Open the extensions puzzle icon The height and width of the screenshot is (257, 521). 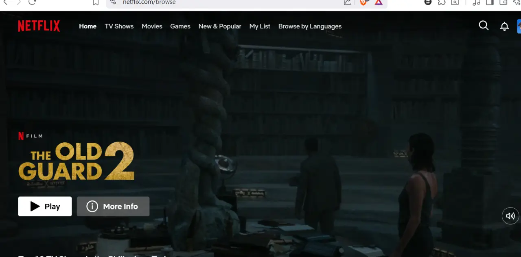(441, 2)
